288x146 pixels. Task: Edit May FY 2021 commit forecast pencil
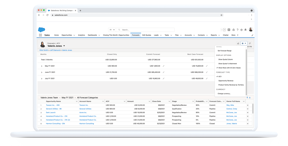[164, 66]
